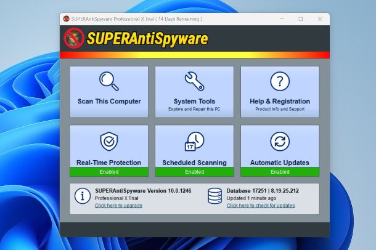Image resolution: width=376 pixels, height=250 pixels.
Task: Toggle Automatic Updates Enabled status bar
Action: 280,172
